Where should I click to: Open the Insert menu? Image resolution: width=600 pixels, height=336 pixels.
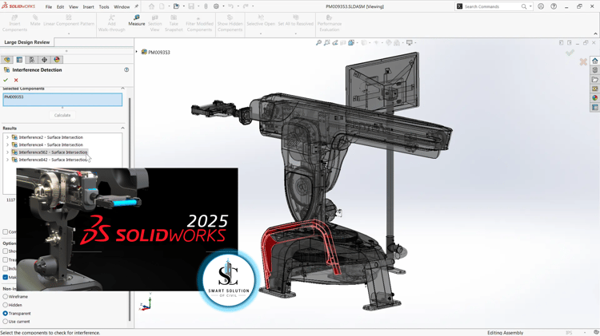coord(88,7)
